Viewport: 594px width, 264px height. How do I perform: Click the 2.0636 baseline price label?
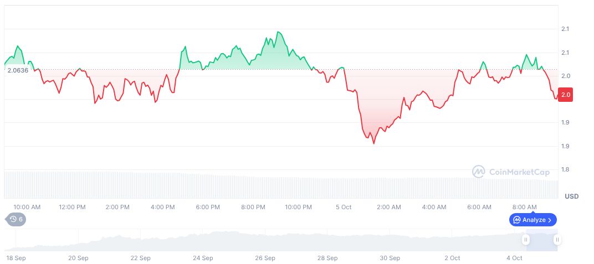18,70
